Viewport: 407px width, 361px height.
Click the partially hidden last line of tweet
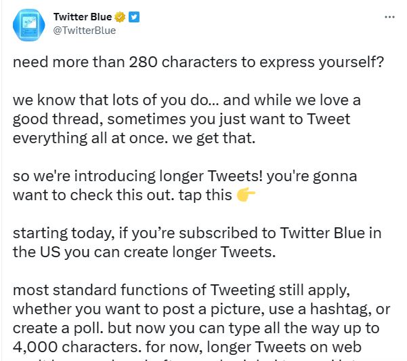[187, 359]
